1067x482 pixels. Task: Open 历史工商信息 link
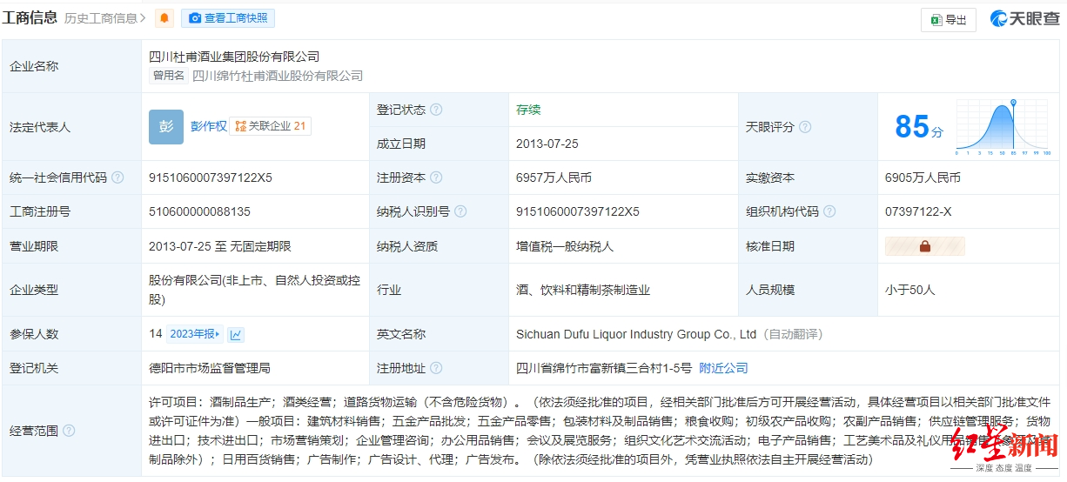tap(105, 18)
